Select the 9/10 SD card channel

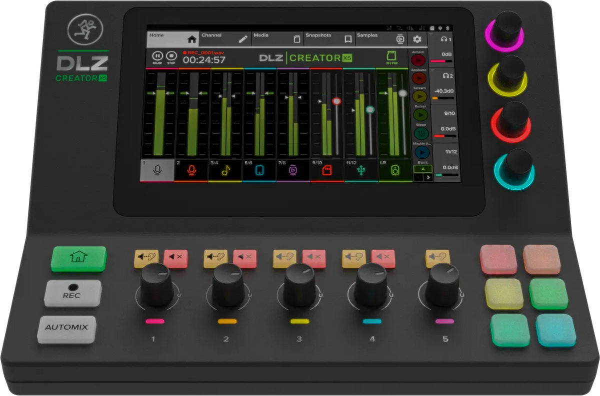[327, 170]
